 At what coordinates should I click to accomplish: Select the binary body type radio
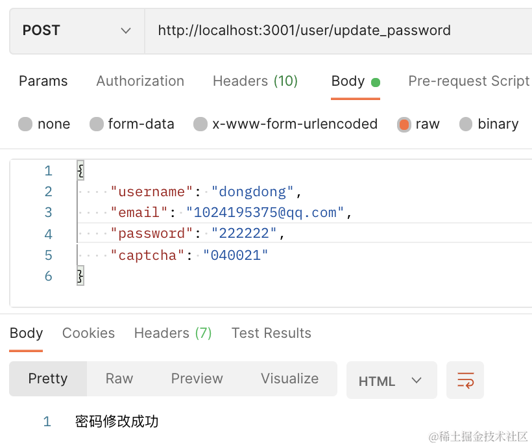tap(466, 124)
